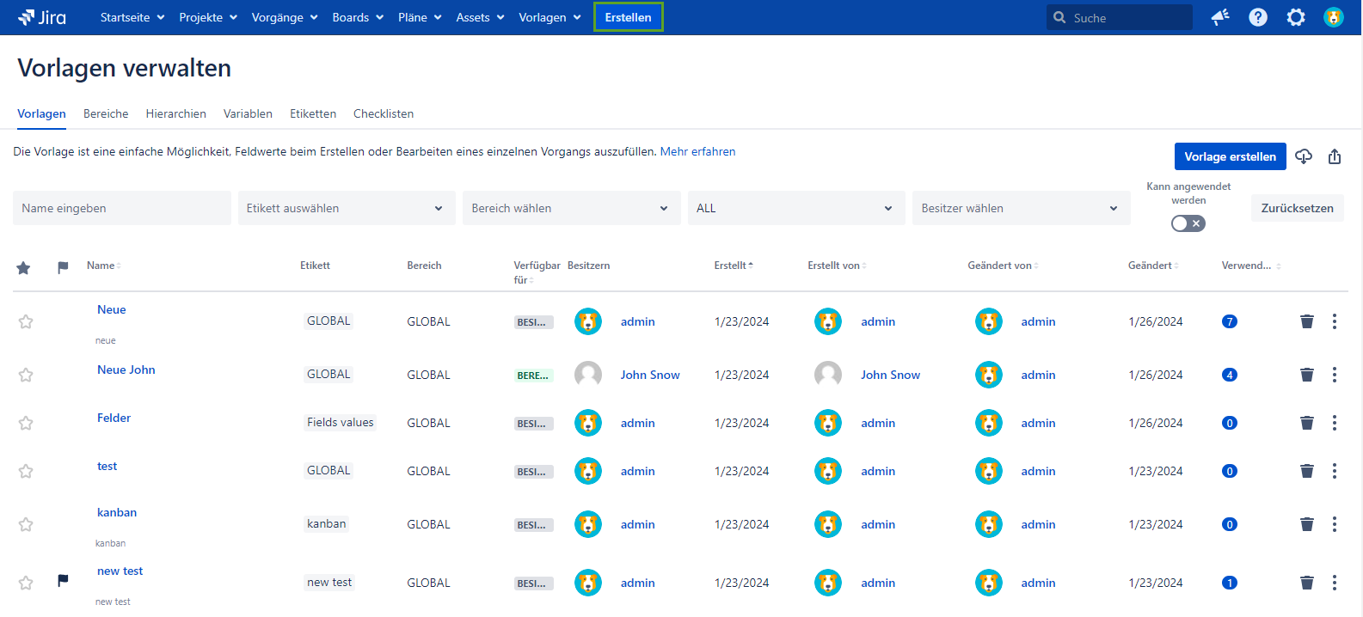This screenshot has height=617, width=1363.
Task: Expand the 'Etikett auswählen' dropdown
Action: [x=346, y=208]
